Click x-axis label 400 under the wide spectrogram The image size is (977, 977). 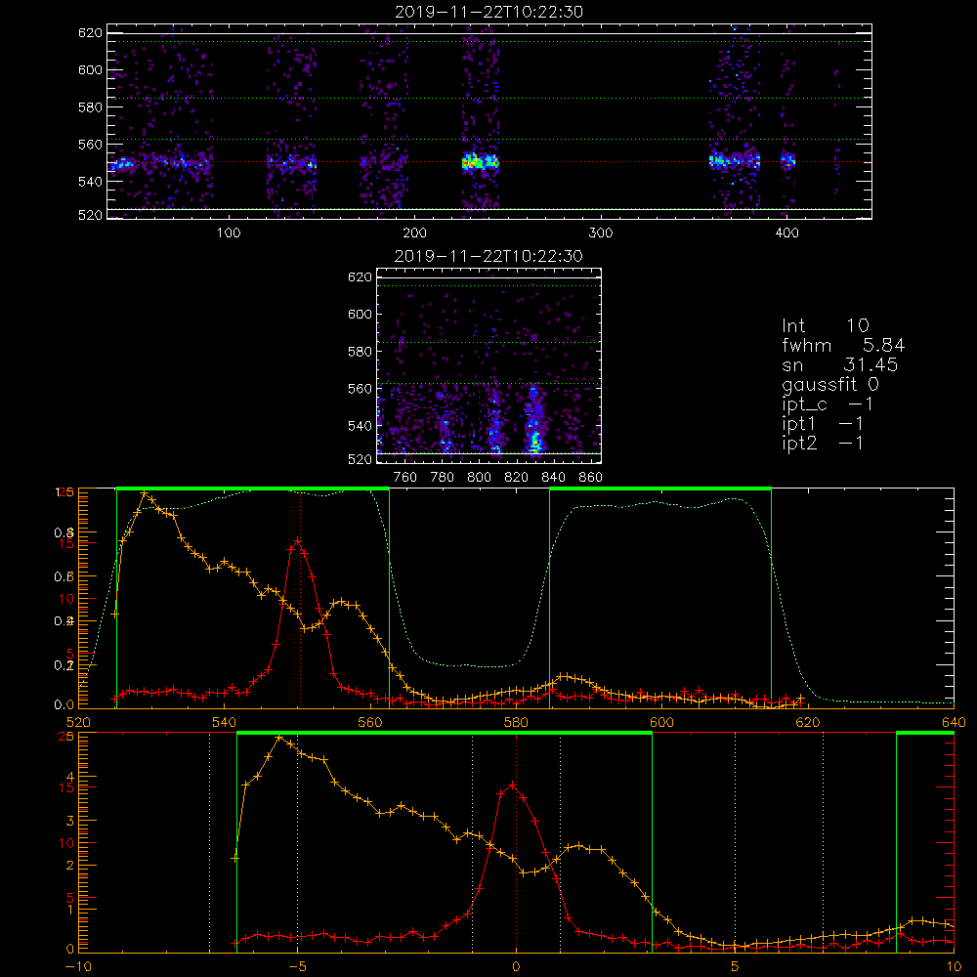(x=786, y=234)
